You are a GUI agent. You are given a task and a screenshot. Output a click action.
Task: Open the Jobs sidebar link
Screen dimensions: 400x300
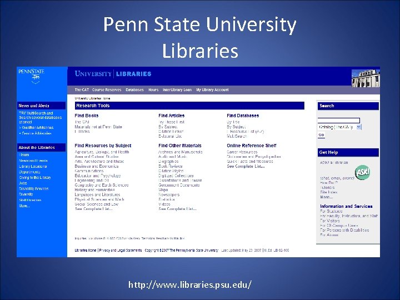click(x=23, y=183)
